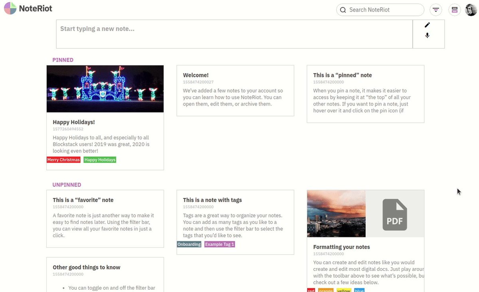
Task: Open the city sunset thumbnail
Action: pyautogui.click(x=336, y=214)
